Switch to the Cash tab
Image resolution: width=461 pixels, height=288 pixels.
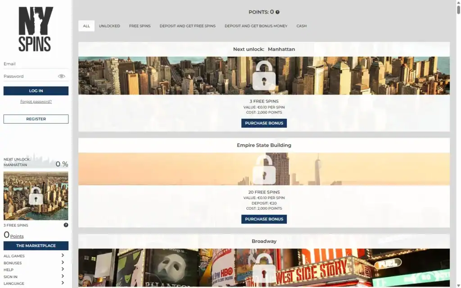point(301,26)
